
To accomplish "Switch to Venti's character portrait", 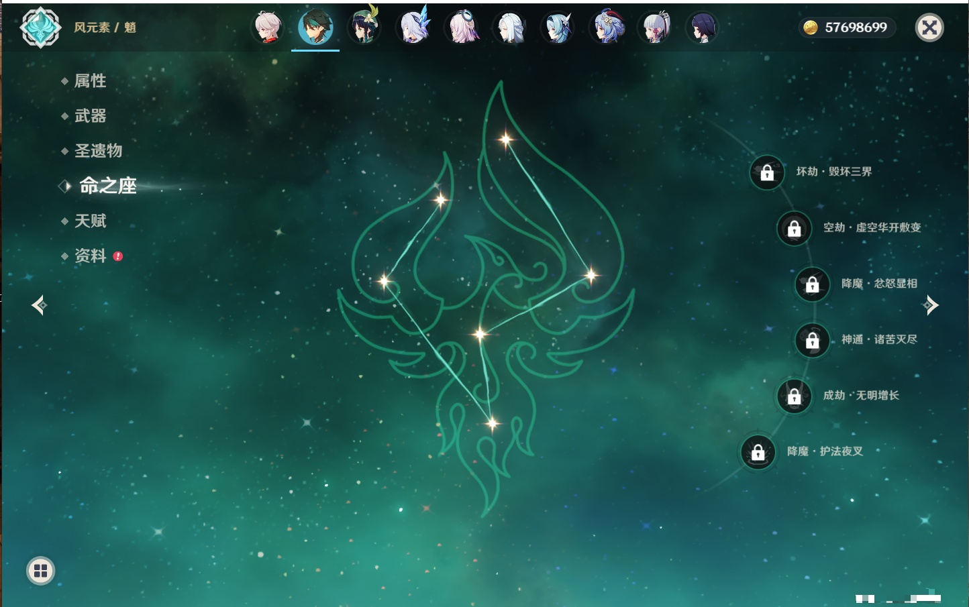I will tap(364, 28).
